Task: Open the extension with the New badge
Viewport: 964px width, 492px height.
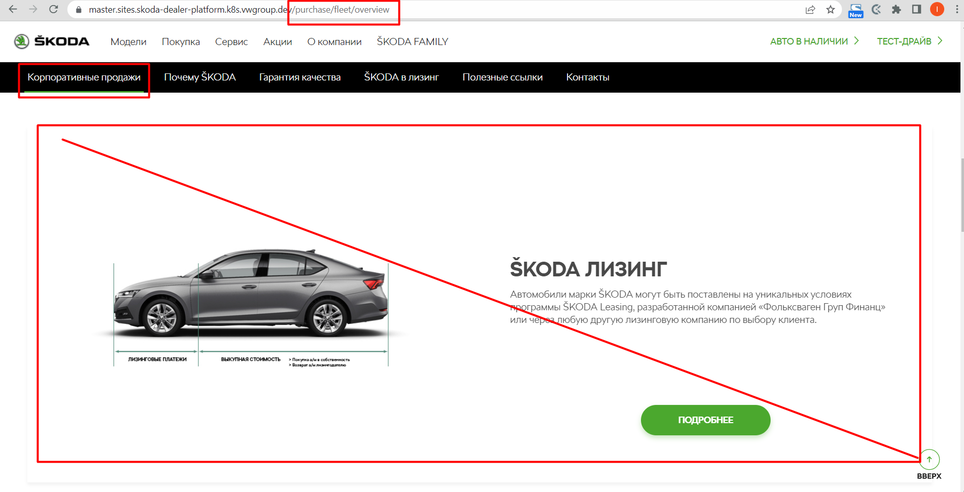Action: 856,11
